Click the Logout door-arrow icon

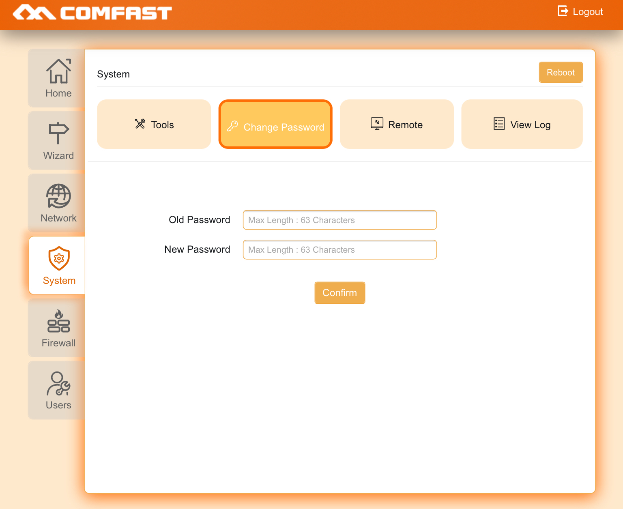tap(563, 11)
